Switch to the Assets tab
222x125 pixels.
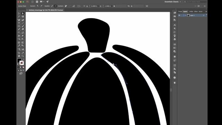coord(200,11)
